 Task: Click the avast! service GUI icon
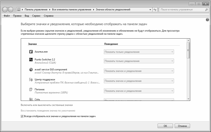(31, 70)
